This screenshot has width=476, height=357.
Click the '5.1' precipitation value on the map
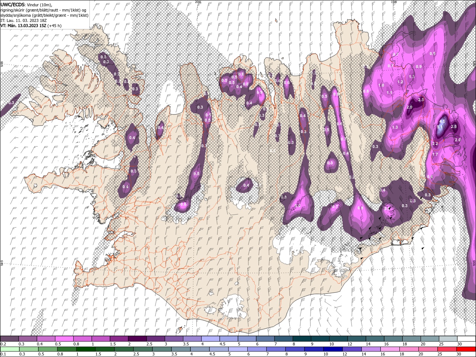pos(440,127)
